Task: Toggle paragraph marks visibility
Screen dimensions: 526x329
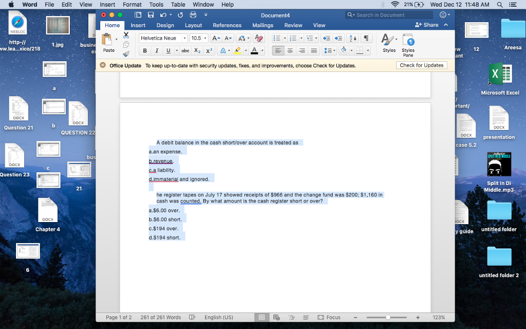Action: pos(365,38)
